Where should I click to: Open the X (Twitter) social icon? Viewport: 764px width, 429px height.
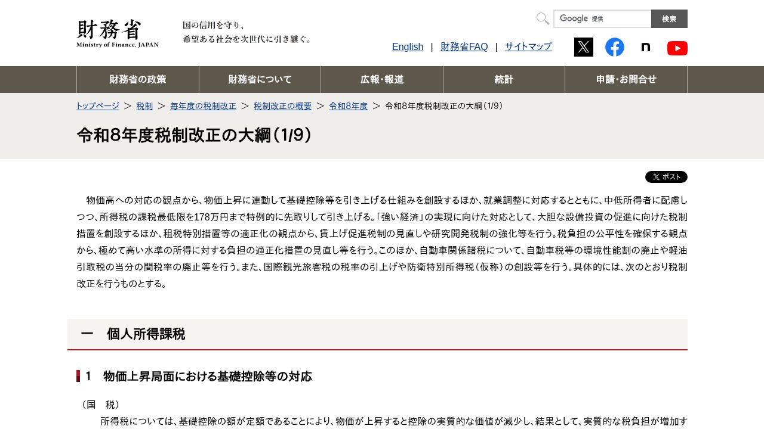pos(584,47)
